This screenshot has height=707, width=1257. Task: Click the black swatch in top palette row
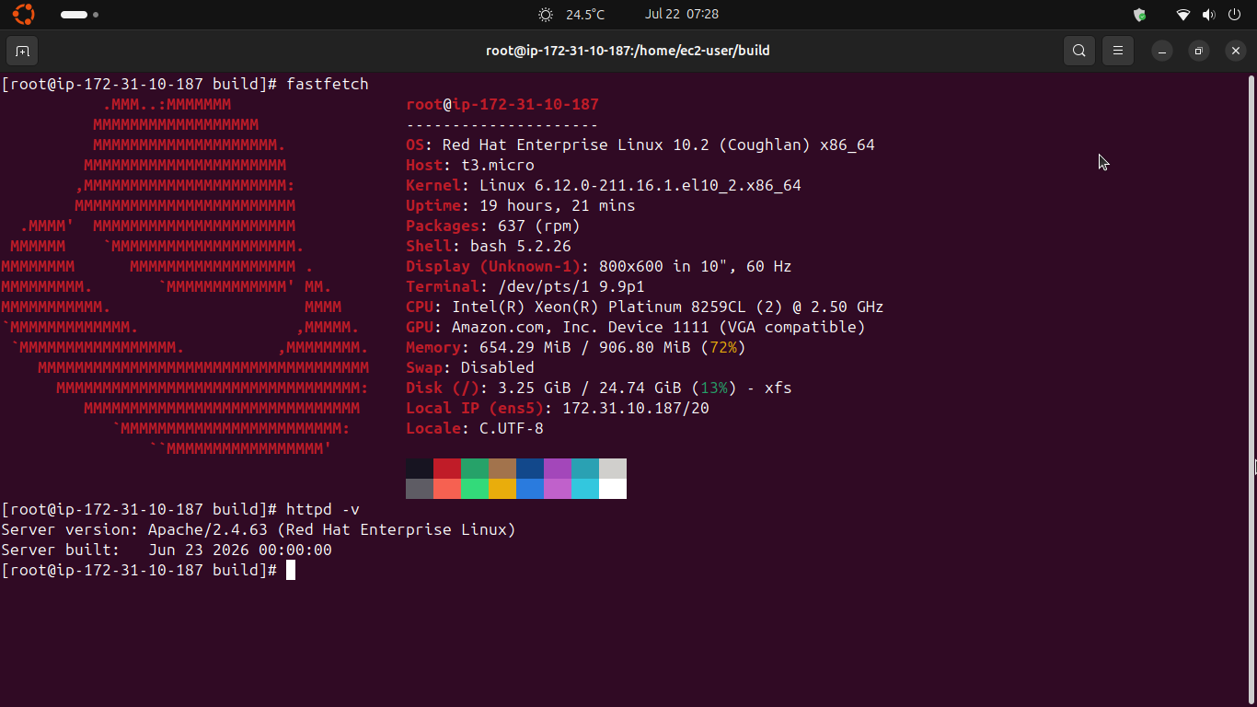pyautogui.click(x=420, y=469)
